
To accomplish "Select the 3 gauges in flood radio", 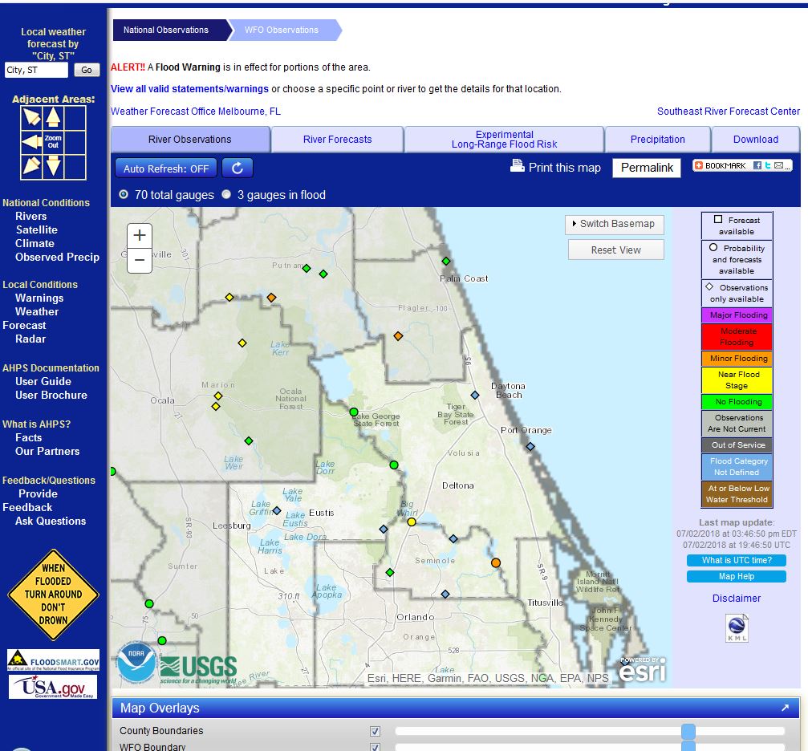I will [x=226, y=194].
